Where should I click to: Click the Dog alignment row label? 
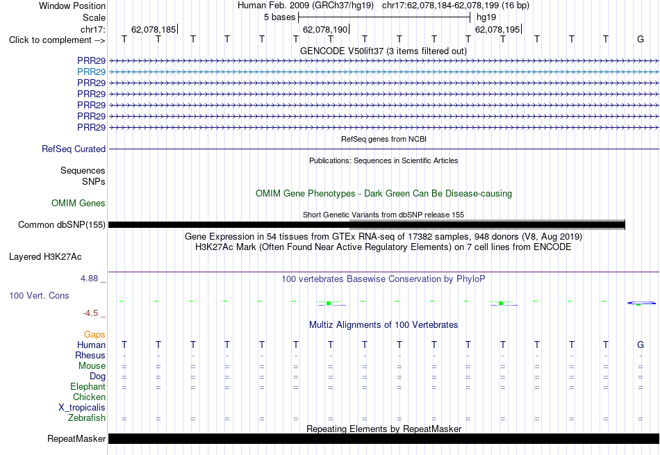[x=97, y=377]
